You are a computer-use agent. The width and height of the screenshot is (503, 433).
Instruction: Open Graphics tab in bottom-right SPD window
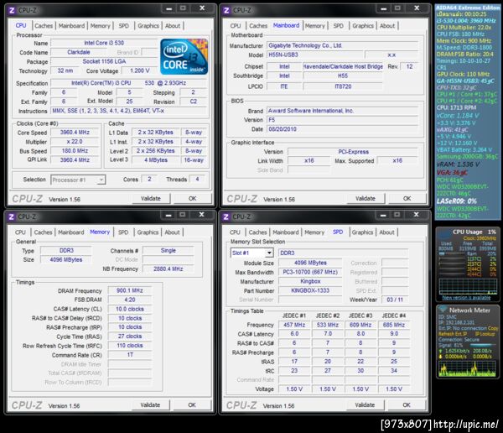[362, 232]
